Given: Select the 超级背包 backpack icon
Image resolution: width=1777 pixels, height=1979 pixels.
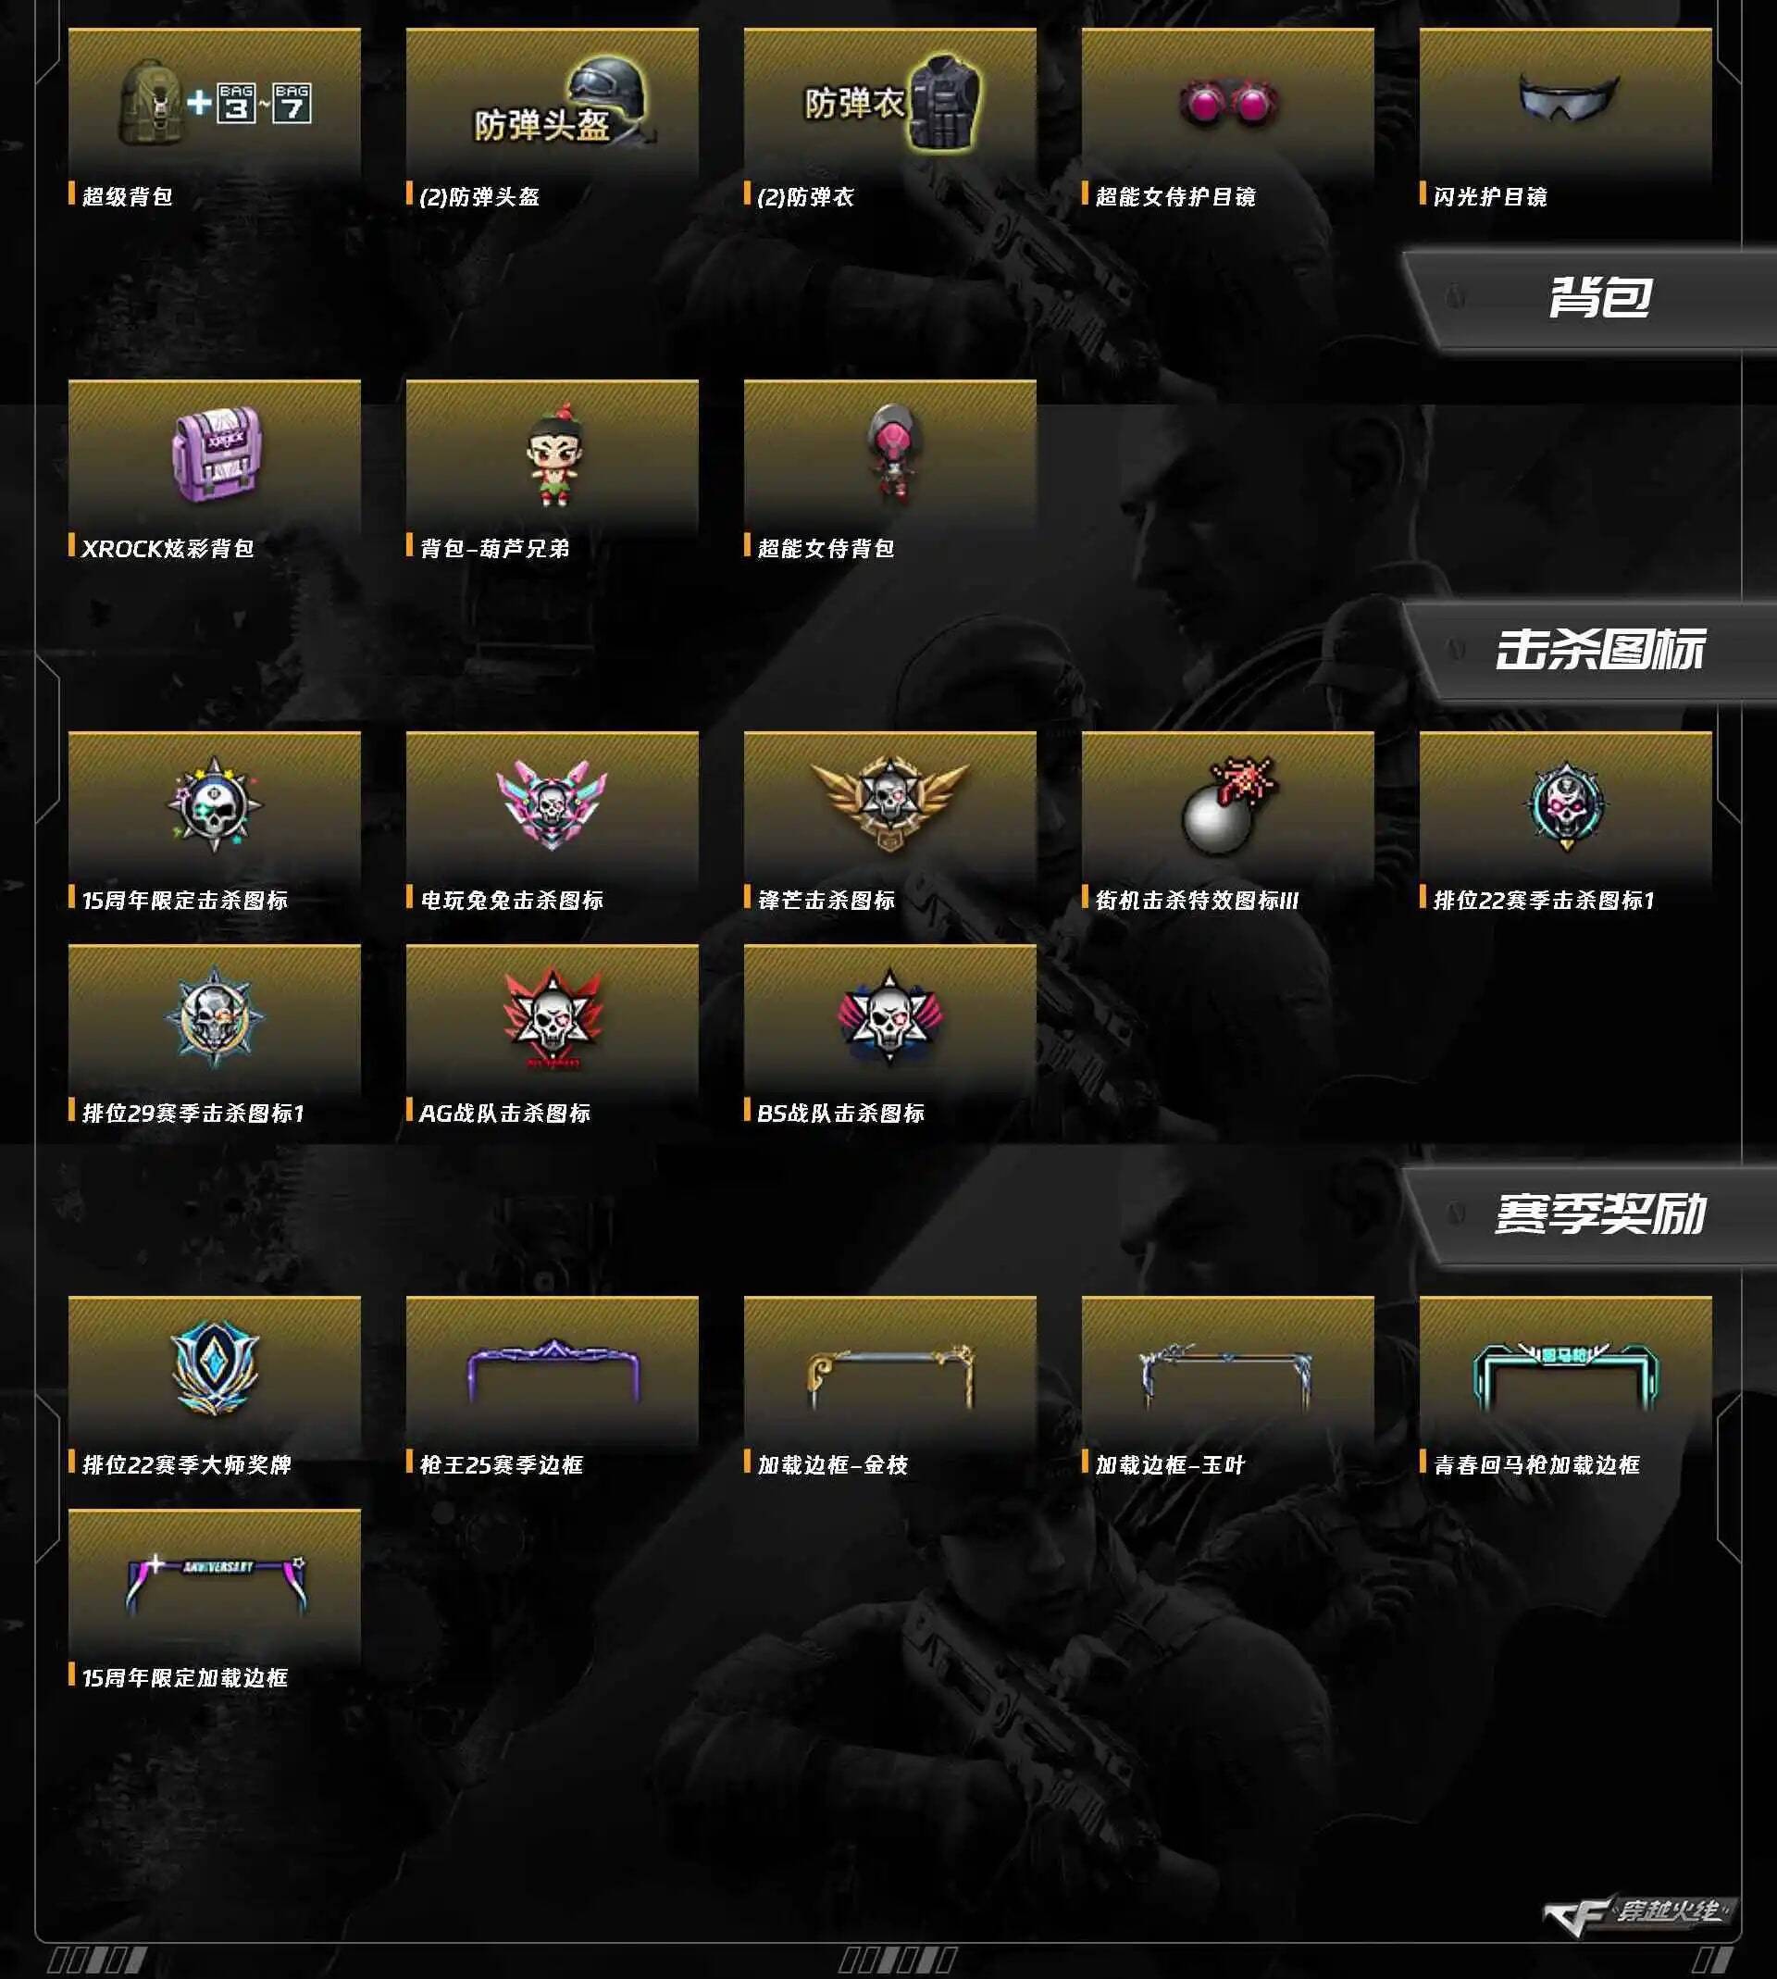Looking at the screenshot, I should tap(215, 102).
